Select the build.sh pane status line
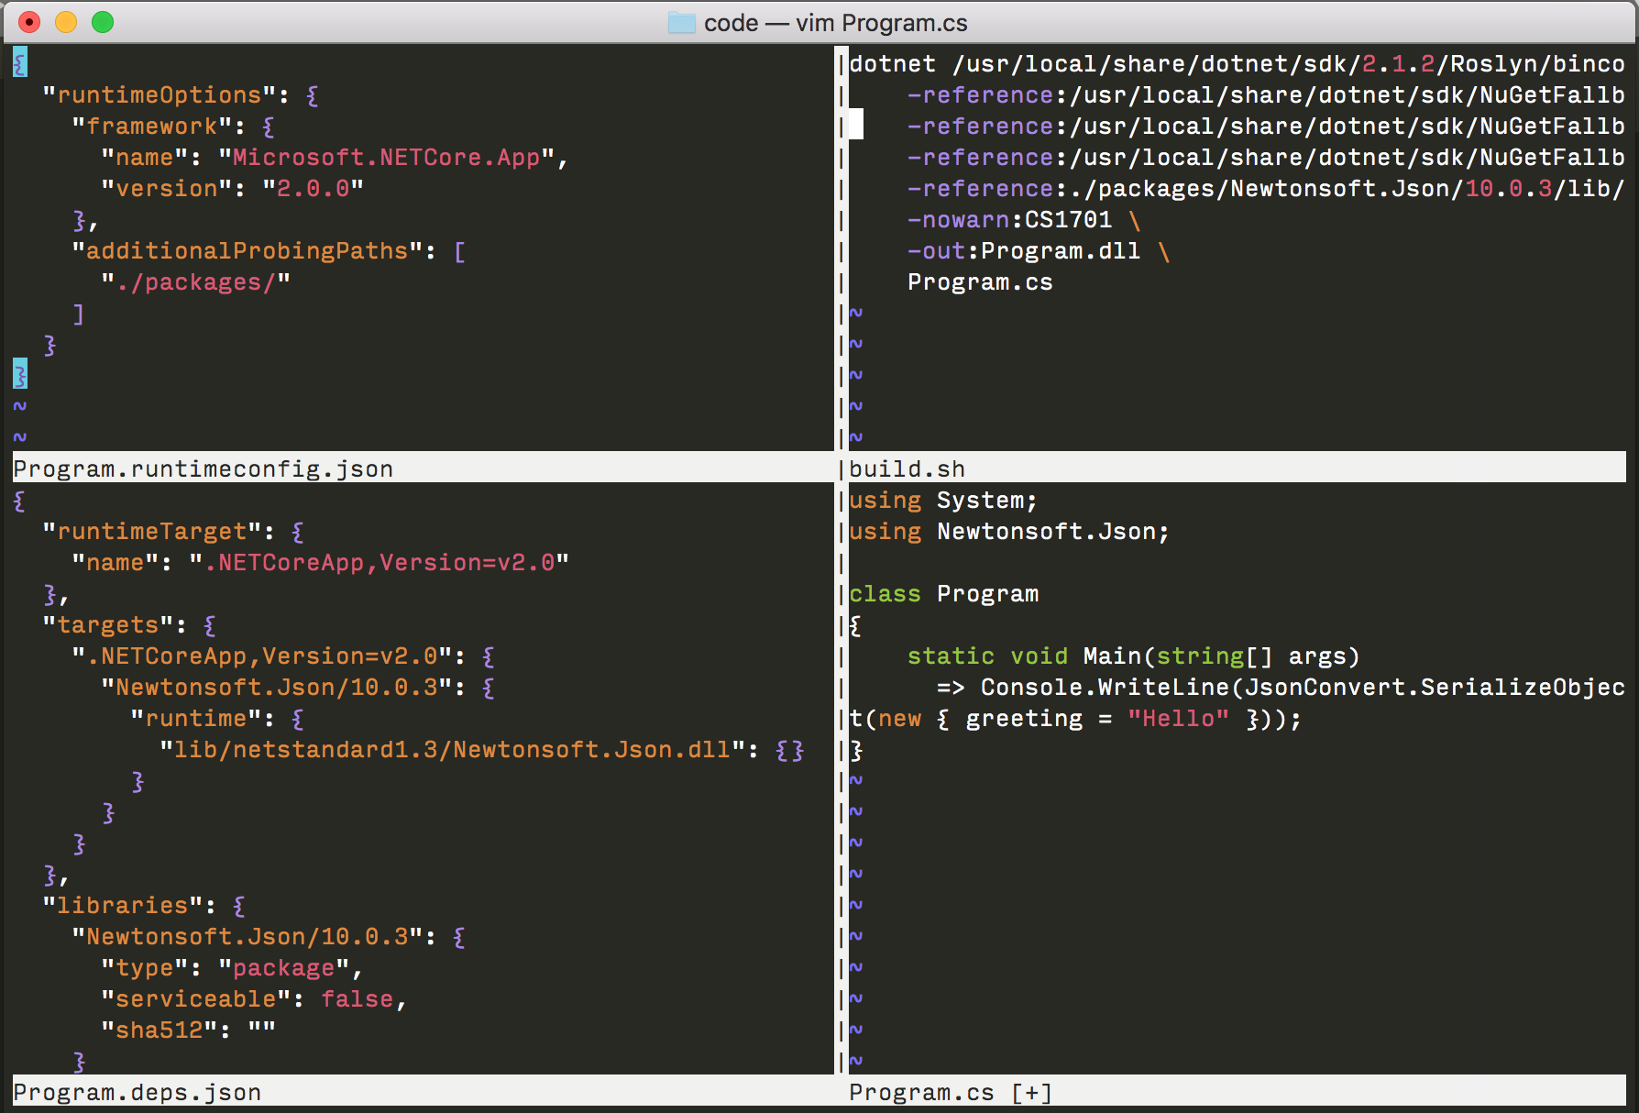This screenshot has height=1113, width=1639. click(x=907, y=468)
